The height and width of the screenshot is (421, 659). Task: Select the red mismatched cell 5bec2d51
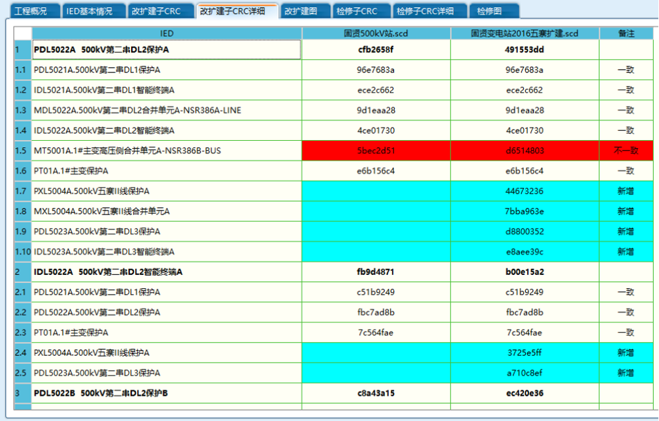point(376,151)
